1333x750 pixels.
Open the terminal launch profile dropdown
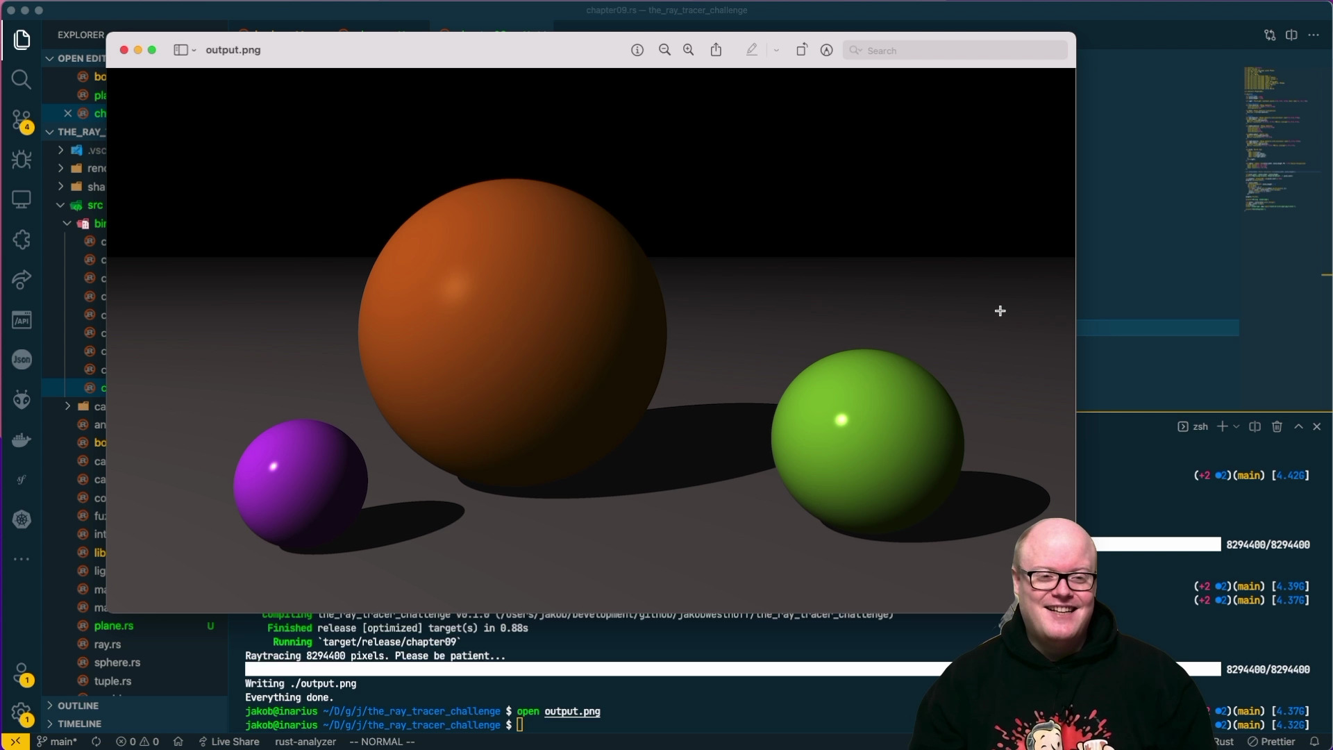pos(1236,426)
